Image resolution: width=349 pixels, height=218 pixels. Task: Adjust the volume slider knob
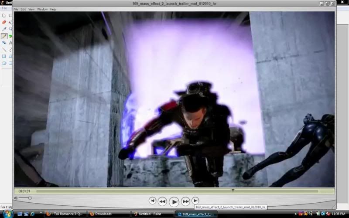[x=30, y=198]
